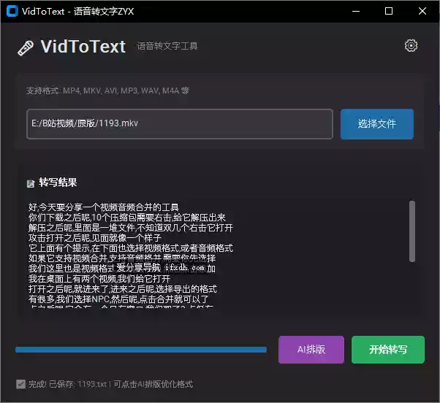Screen dimensions: 440x403
Task: Click the line starting 有很多,我们选择NPC
Action: coord(118,299)
